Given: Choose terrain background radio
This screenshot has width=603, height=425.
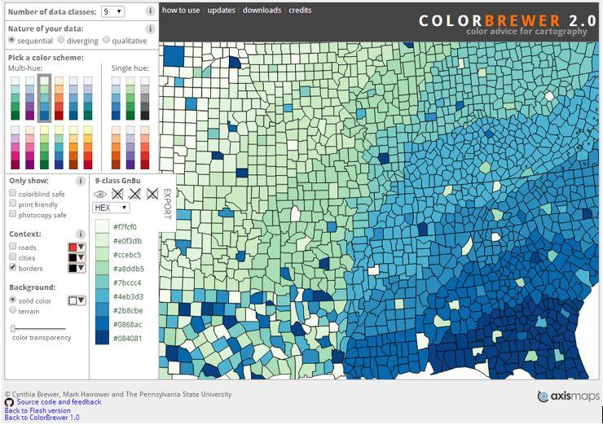Looking at the screenshot, I should [13, 309].
